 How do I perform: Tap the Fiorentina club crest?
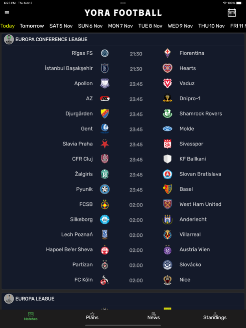(168, 53)
